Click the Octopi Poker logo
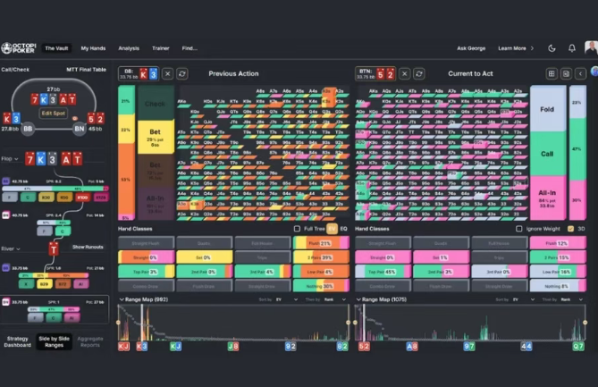Image resolution: width=598 pixels, height=387 pixels. coord(18,48)
